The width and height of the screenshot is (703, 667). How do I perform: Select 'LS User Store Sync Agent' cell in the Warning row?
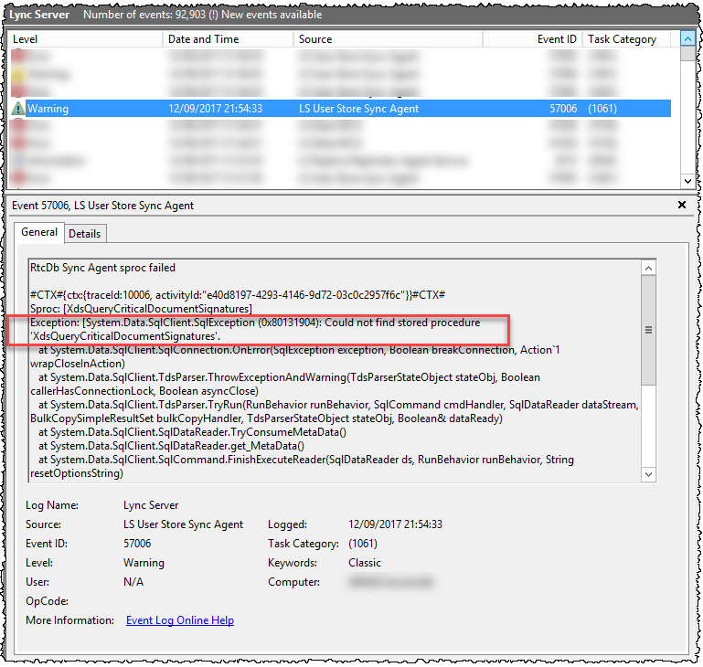coord(358,109)
